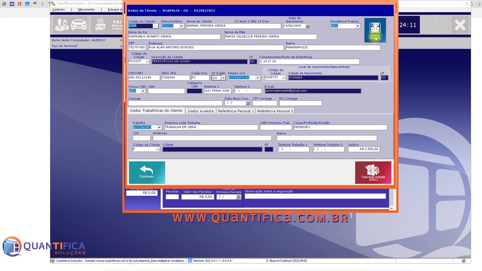Select the Dados Trabalhistas do Cliente tab
This screenshot has width=482, height=271.
tap(156, 111)
